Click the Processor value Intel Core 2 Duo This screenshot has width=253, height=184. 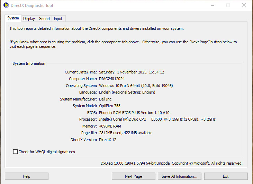coord(157,119)
